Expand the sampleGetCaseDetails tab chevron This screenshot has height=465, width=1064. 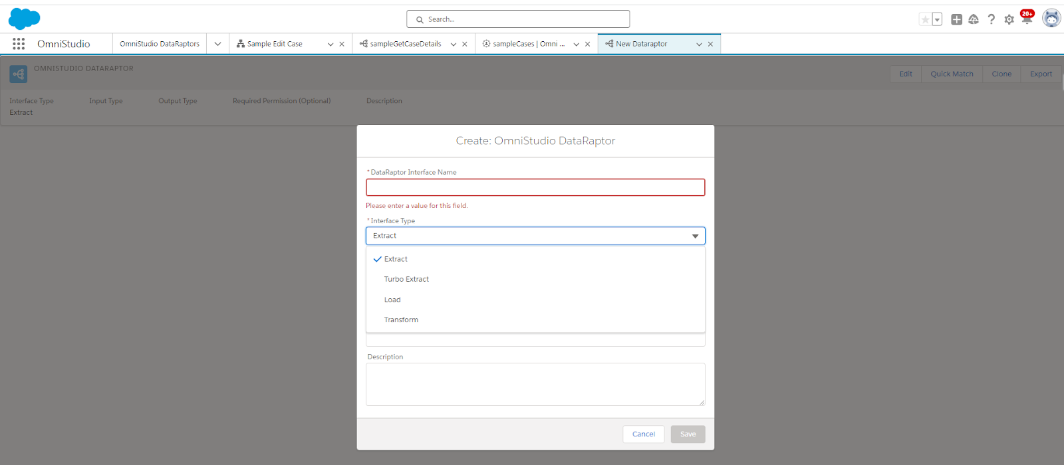pos(454,45)
